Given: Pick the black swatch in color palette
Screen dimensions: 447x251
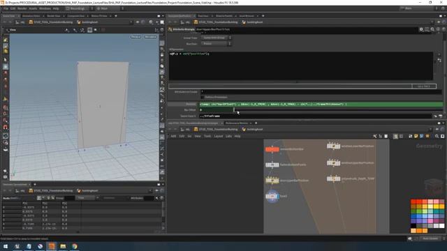Looking at the screenshot, I should (413, 226).
